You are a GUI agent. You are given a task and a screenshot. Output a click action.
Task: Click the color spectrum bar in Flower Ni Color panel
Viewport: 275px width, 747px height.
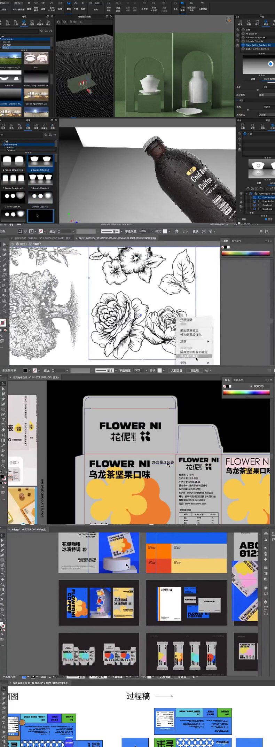click(x=246, y=392)
